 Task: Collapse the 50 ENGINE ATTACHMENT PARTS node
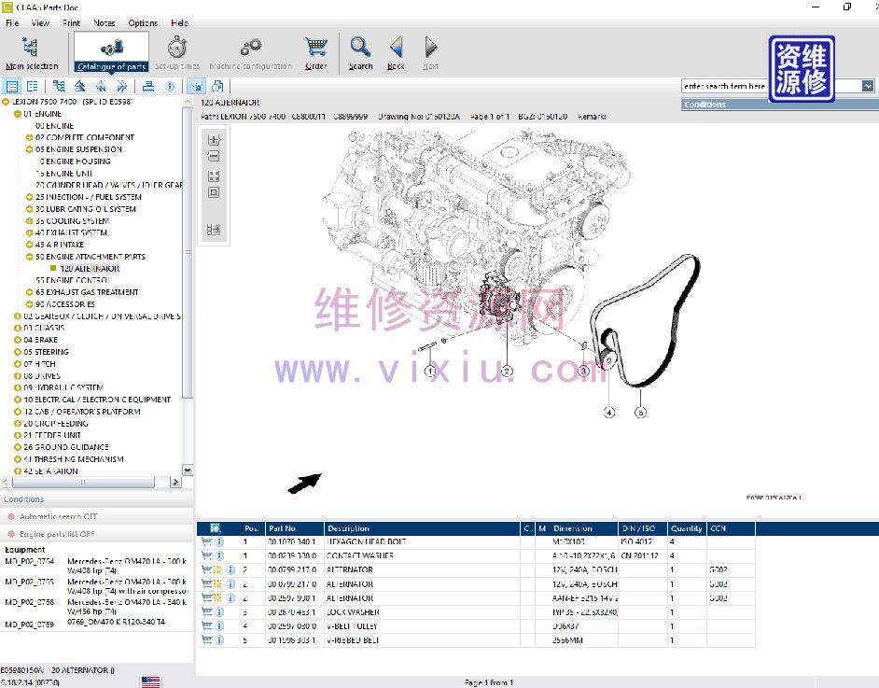30,257
